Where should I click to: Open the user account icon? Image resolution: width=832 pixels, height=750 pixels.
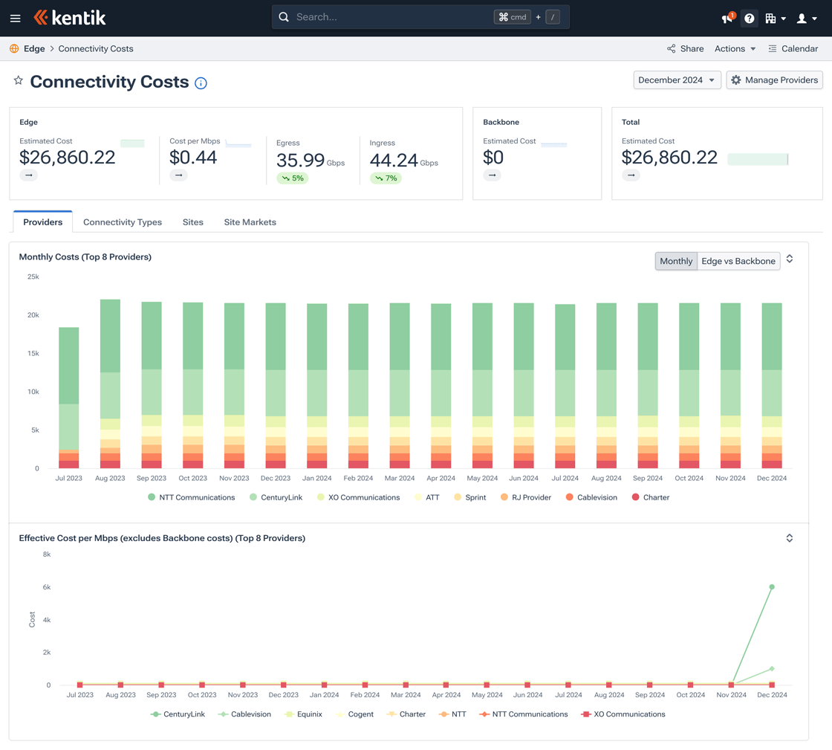coord(802,18)
